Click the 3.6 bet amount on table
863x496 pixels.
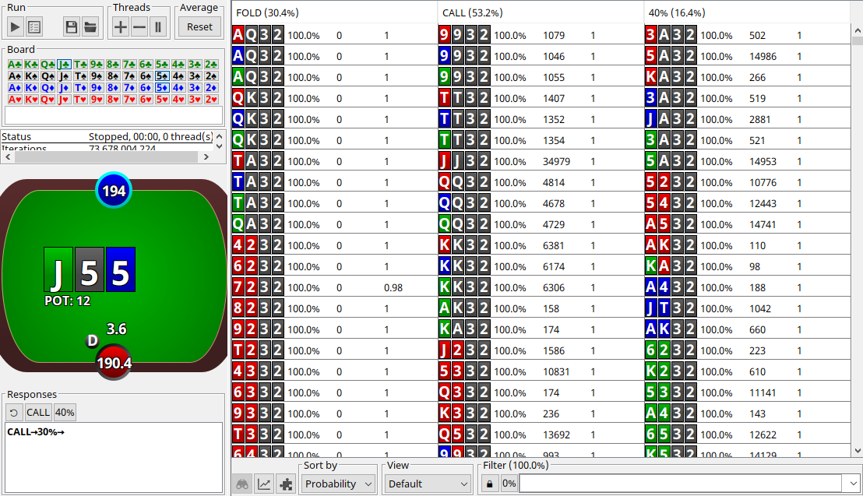(x=116, y=329)
